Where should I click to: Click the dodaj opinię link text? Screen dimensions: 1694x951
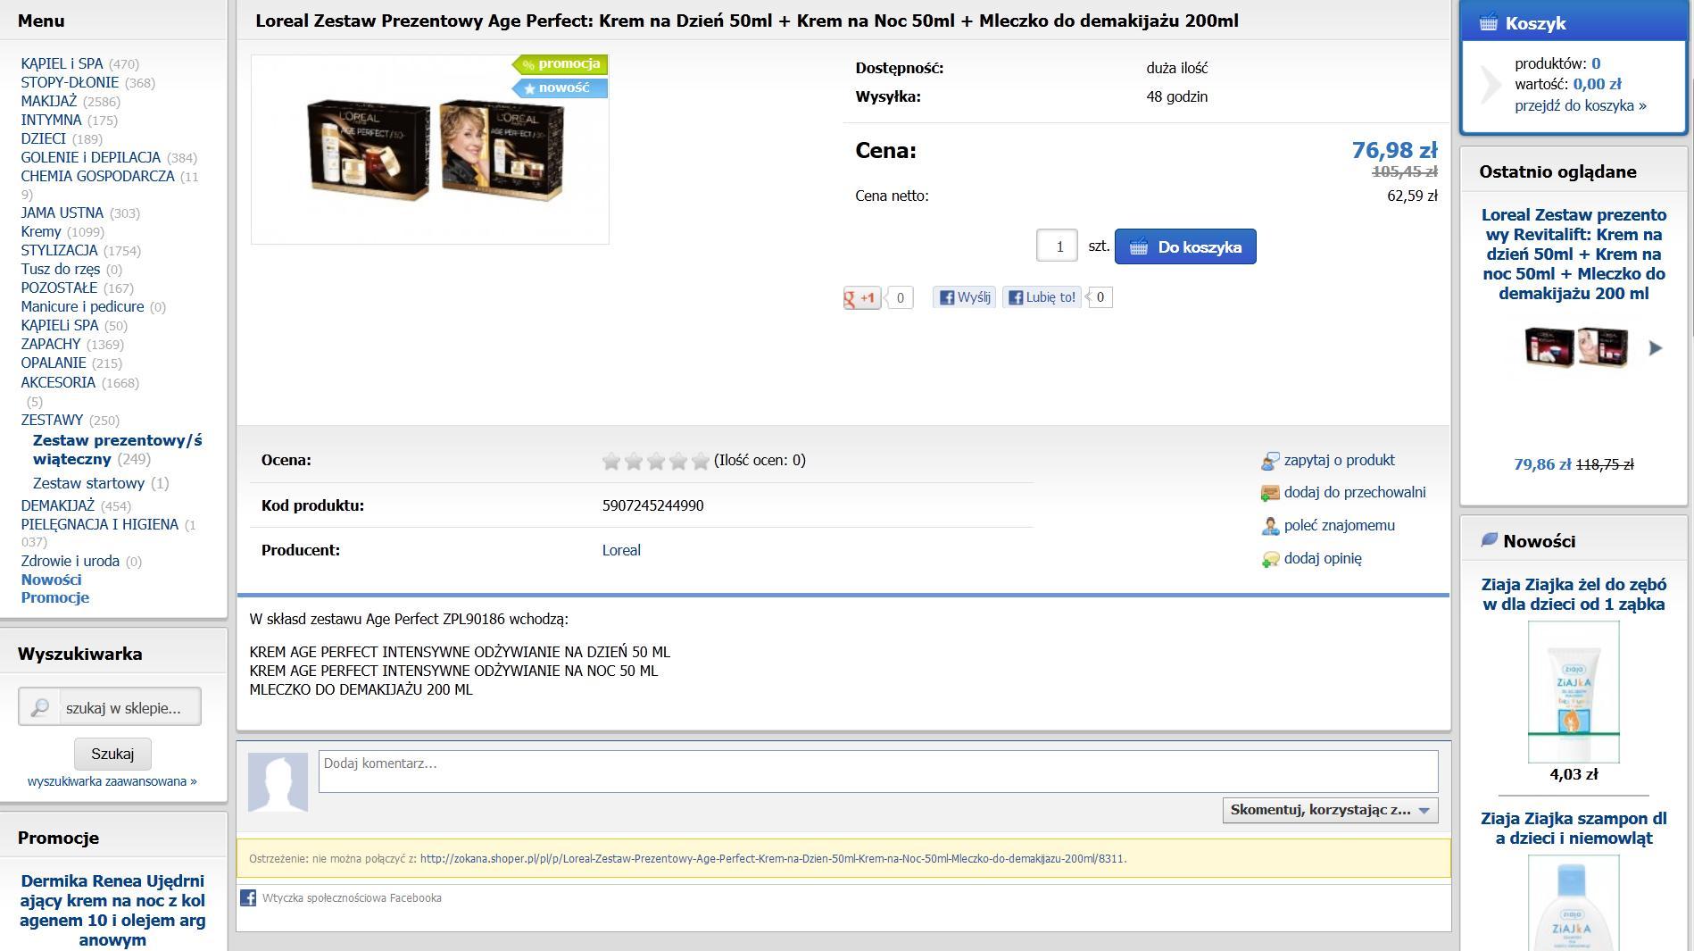[x=1323, y=558]
